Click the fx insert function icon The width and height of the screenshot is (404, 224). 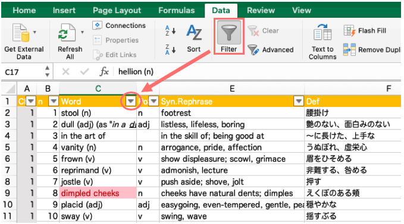(x=104, y=72)
